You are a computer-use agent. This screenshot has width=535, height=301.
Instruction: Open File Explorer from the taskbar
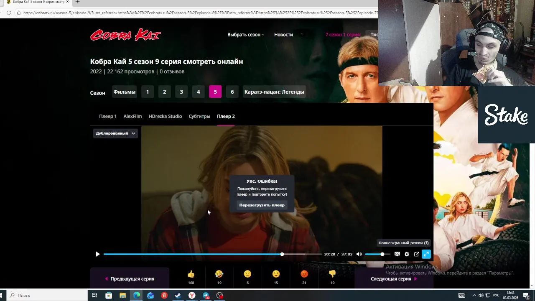tap(122, 296)
